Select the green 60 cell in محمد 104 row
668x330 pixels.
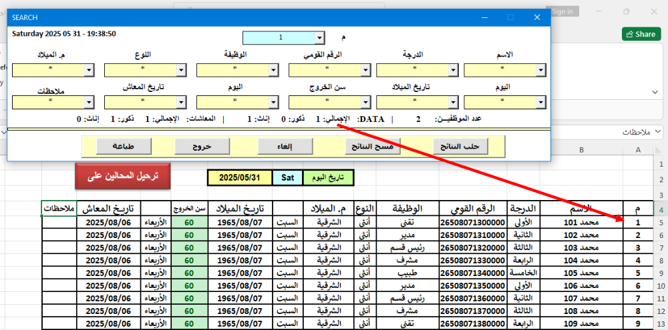click(190, 260)
